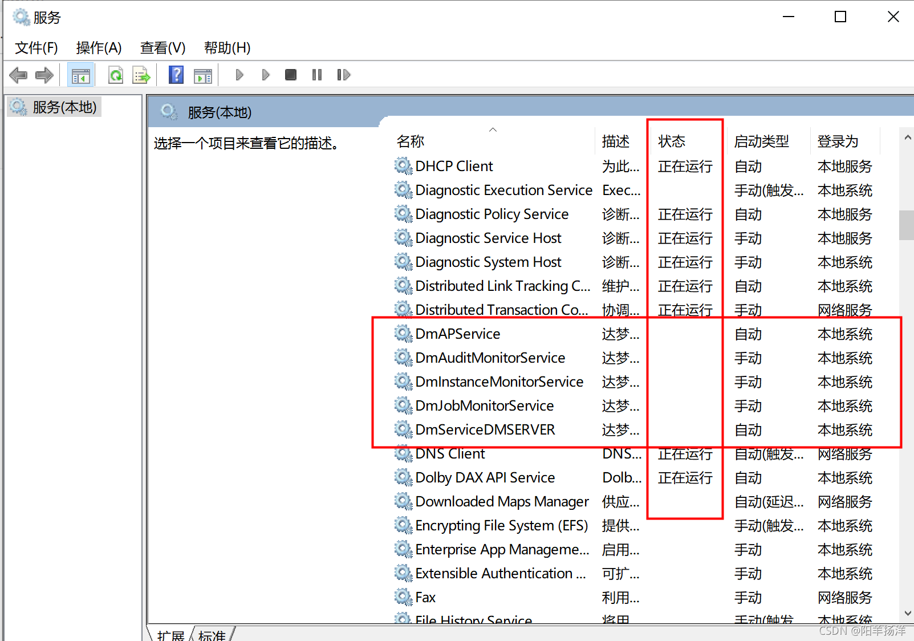Viewport: 914px width, 641px height.
Task: Open the 帮助(H) menu
Action: tap(228, 48)
